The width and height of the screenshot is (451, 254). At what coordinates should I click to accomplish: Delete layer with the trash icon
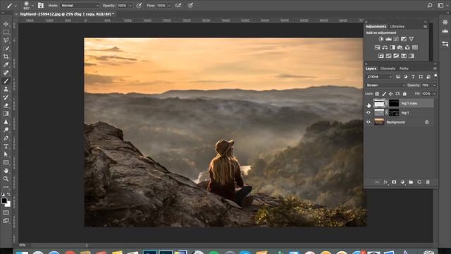coord(428,182)
